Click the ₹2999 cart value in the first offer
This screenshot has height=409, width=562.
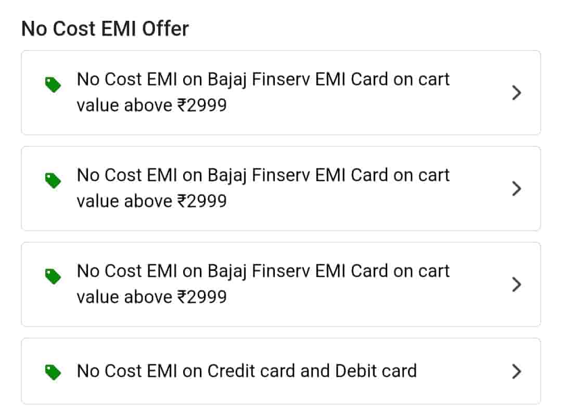[x=202, y=106]
